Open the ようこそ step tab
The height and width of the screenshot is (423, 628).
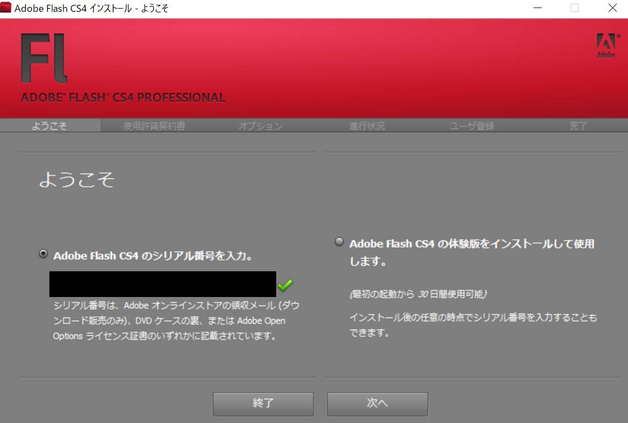click(x=50, y=126)
